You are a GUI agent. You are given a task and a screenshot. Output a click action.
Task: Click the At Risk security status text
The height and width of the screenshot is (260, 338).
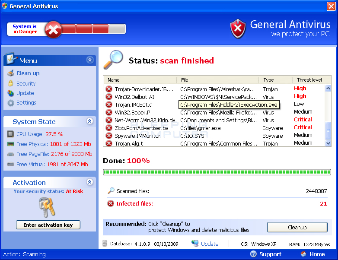(74, 191)
